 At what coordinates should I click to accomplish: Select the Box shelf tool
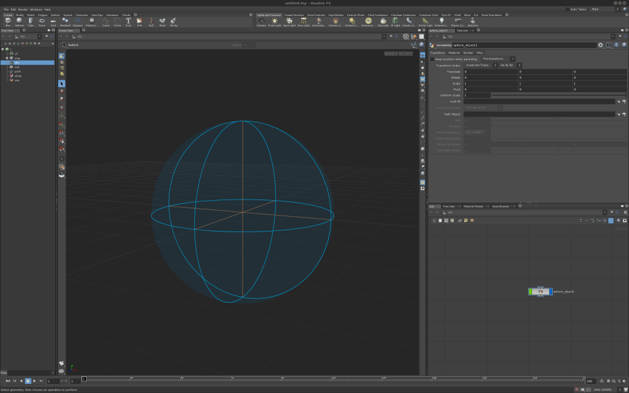pyautogui.click(x=8, y=21)
